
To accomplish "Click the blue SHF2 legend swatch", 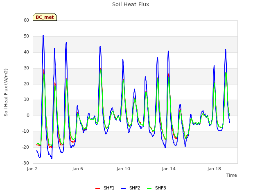I will pyautogui.click(x=123, y=189).
